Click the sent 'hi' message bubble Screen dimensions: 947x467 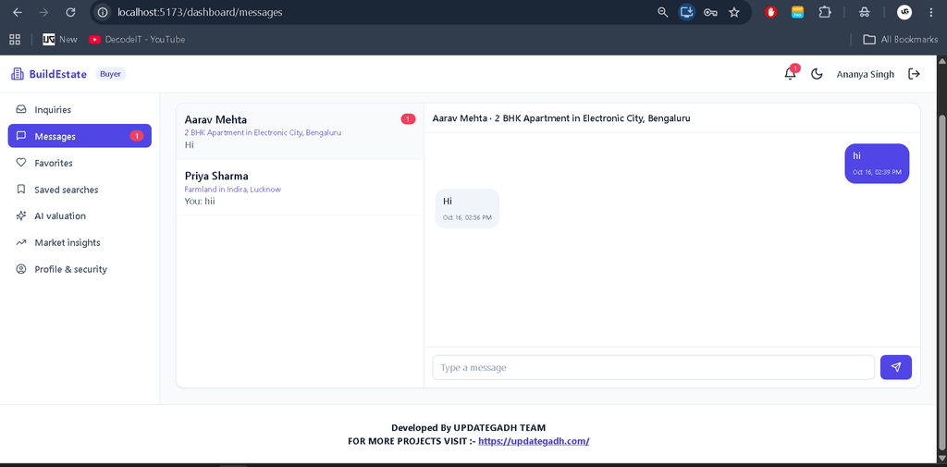tap(877, 163)
